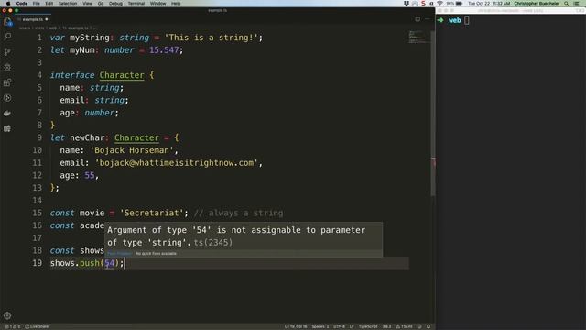Viewport: 586px width, 330px height.
Task: Click the battery status menu bar icon
Action: [455, 4]
